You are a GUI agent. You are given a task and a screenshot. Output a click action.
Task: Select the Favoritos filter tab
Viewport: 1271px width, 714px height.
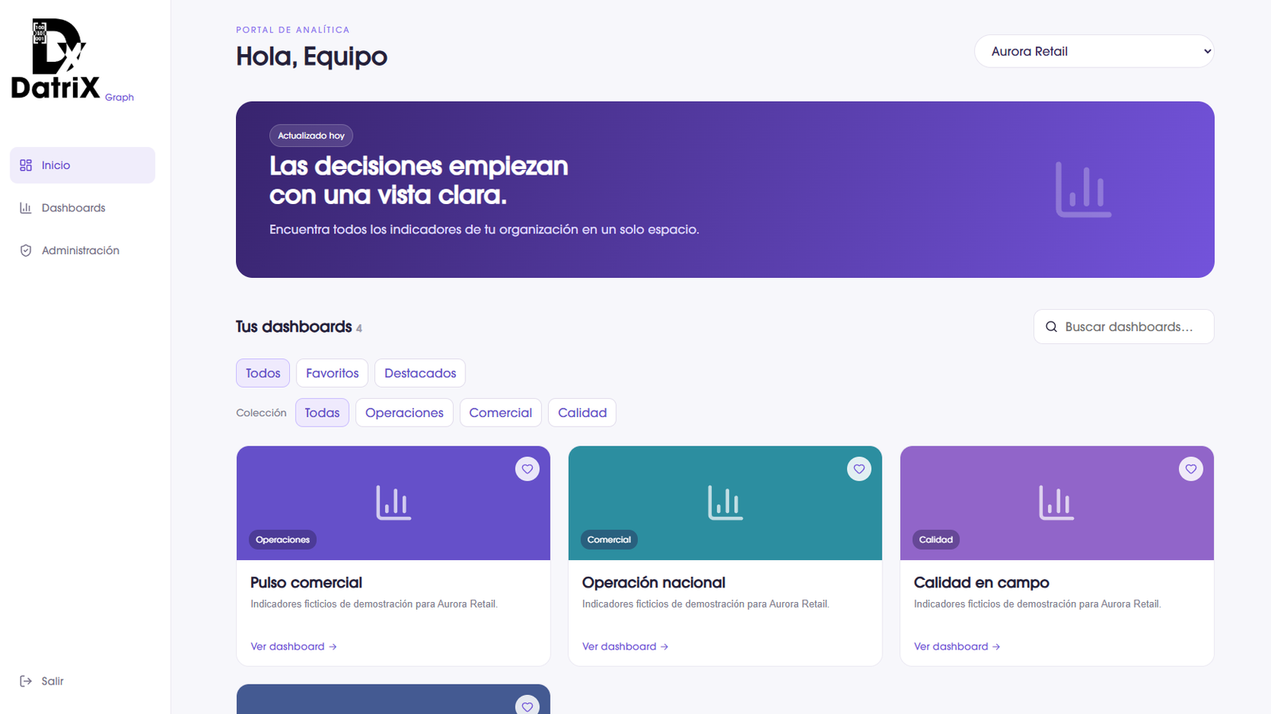(332, 373)
